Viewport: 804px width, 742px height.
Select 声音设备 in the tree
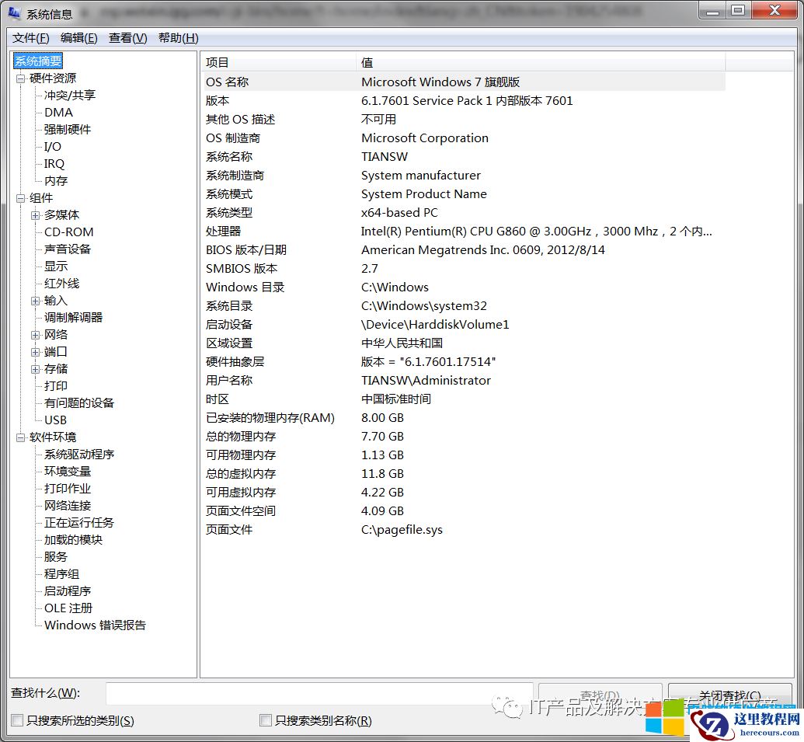(x=67, y=249)
